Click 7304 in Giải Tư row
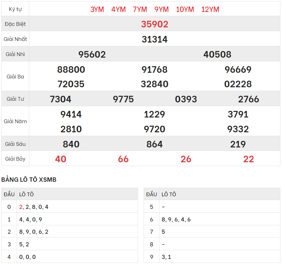Image resolution: width=282 pixels, height=264 pixels. (x=60, y=99)
